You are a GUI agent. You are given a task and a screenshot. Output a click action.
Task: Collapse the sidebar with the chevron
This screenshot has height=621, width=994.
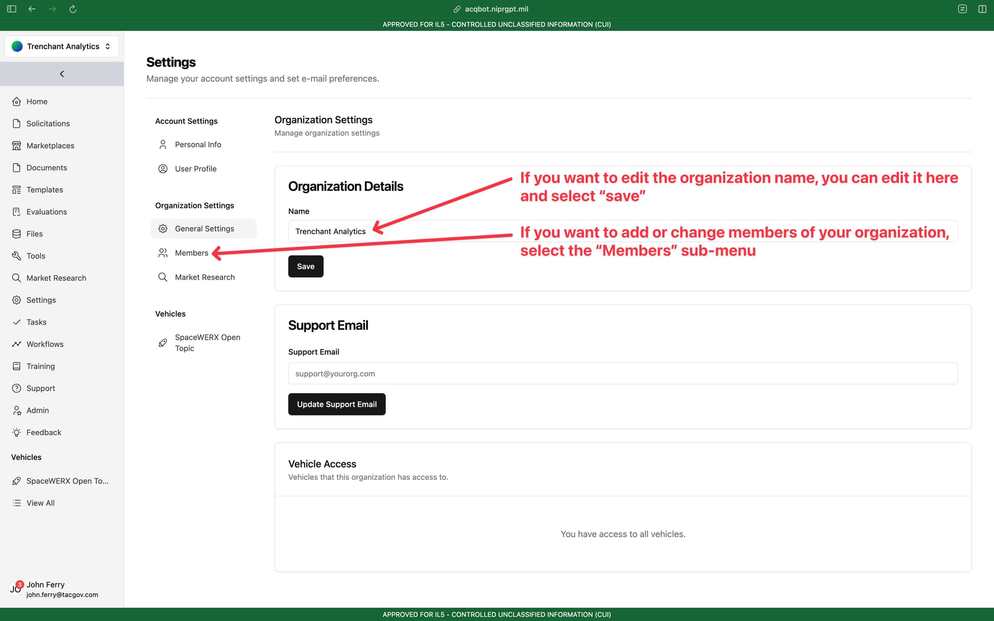[62, 74]
